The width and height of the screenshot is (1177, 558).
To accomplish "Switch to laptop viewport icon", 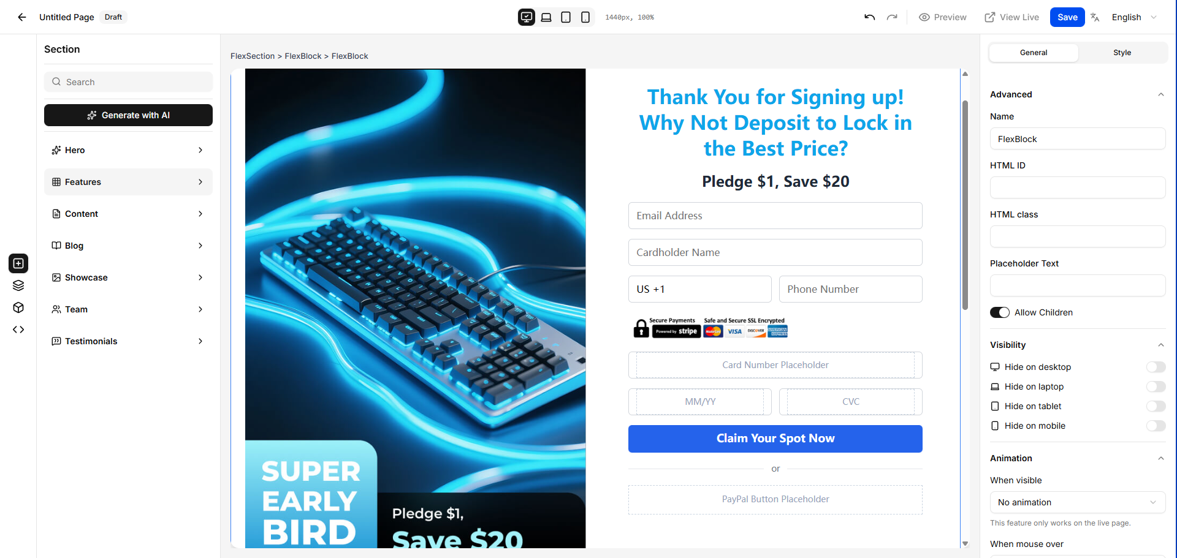I will [546, 17].
